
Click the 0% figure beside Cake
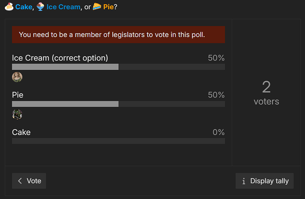218,132
